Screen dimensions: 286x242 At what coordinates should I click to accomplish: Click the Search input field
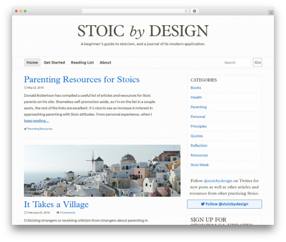coord(236,62)
